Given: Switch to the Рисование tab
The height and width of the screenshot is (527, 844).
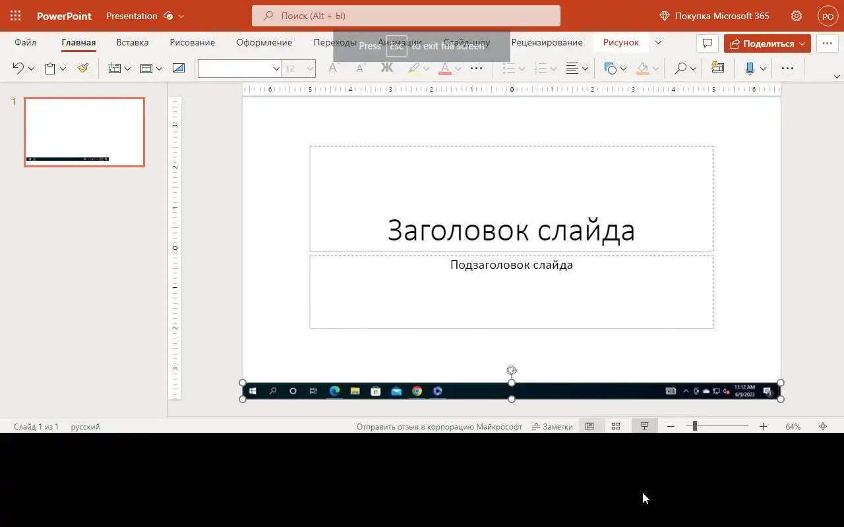Looking at the screenshot, I should pos(193,43).
